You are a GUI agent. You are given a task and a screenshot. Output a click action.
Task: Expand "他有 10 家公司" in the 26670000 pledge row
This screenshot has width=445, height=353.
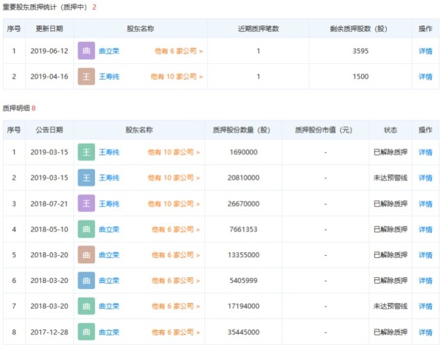[174, 204]
